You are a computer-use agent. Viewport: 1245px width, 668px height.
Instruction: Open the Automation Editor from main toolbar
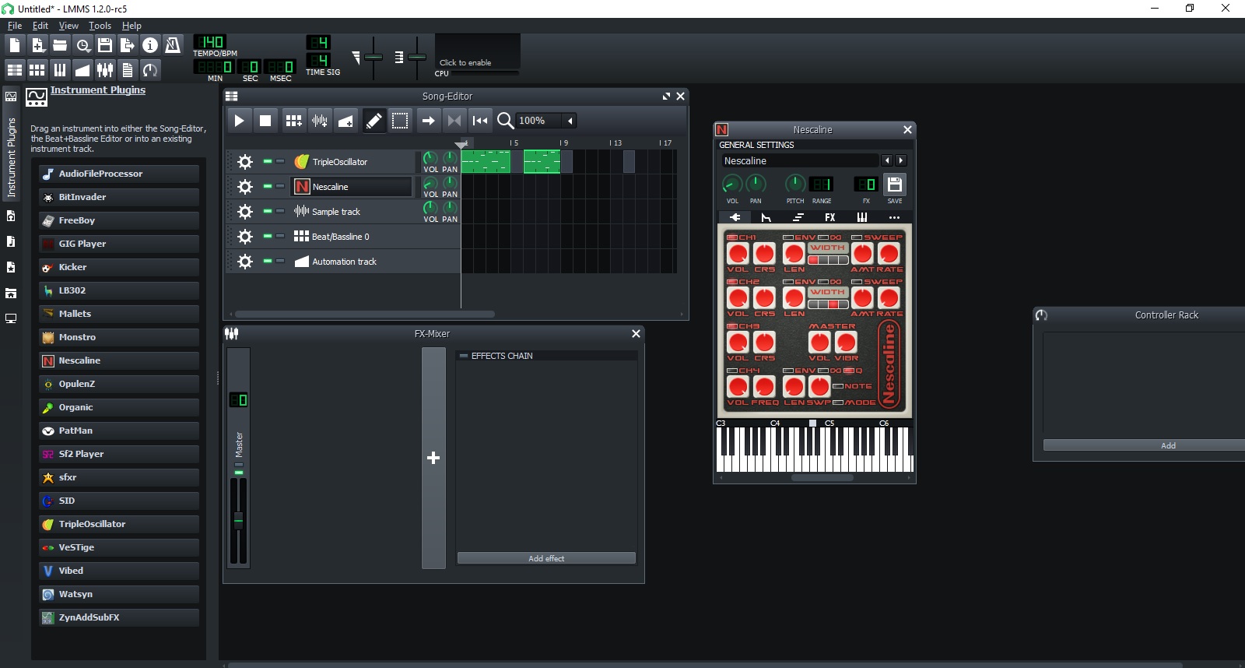(82, 70)
